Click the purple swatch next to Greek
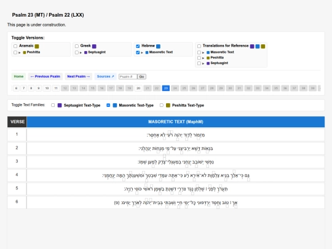This screenshot has width=332, height=249. [94, 46]
